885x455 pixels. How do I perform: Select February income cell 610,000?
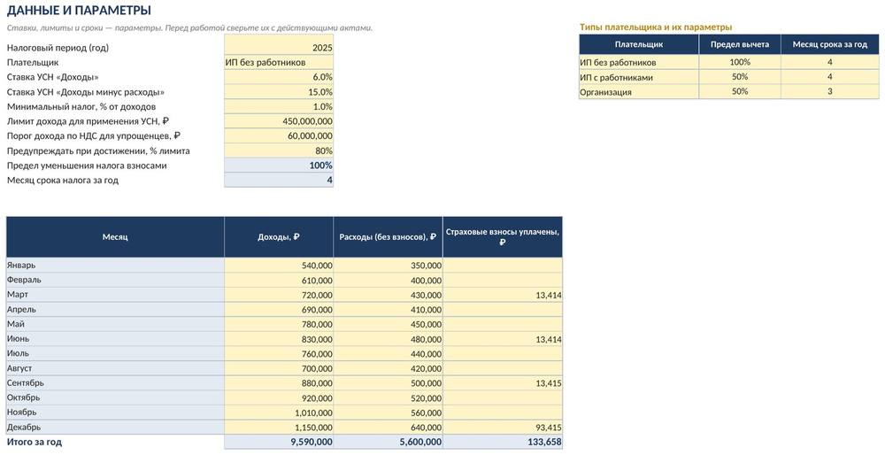pyautogui.click(x=279, y=280)
